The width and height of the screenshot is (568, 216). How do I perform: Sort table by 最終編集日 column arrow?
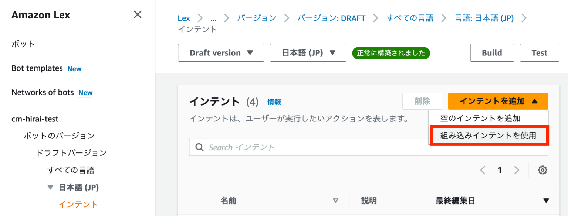click(547, 200)
